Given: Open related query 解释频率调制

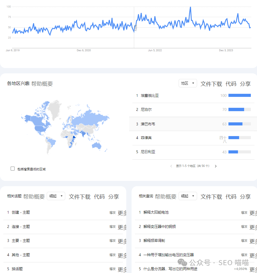Looking at the screenshot, I should (x=154, y=241).
